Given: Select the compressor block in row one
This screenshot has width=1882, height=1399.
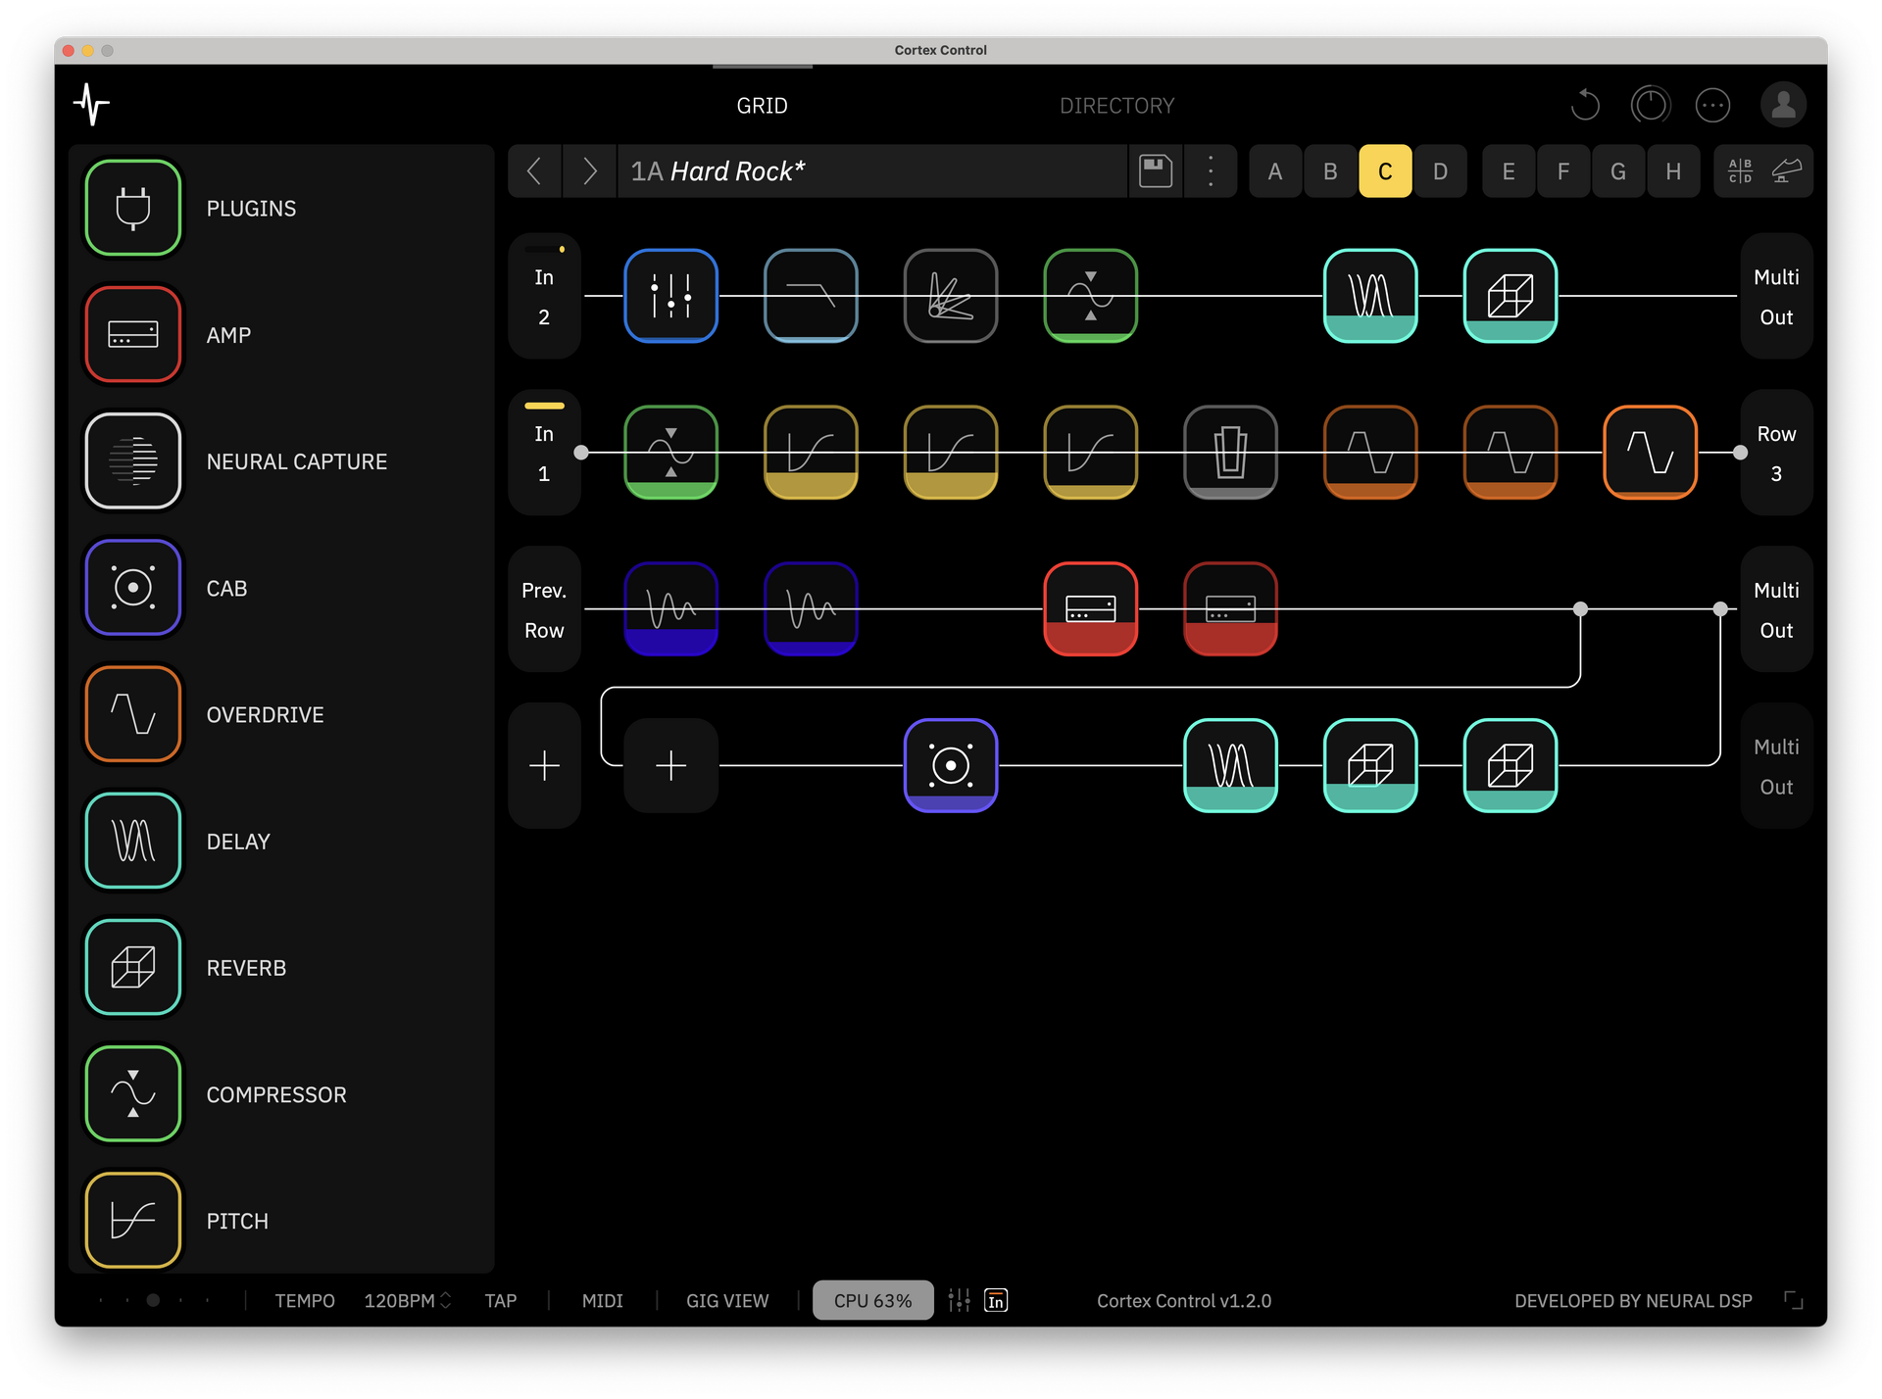Looking at the screenshot, I should click(x=1090, y=296).
